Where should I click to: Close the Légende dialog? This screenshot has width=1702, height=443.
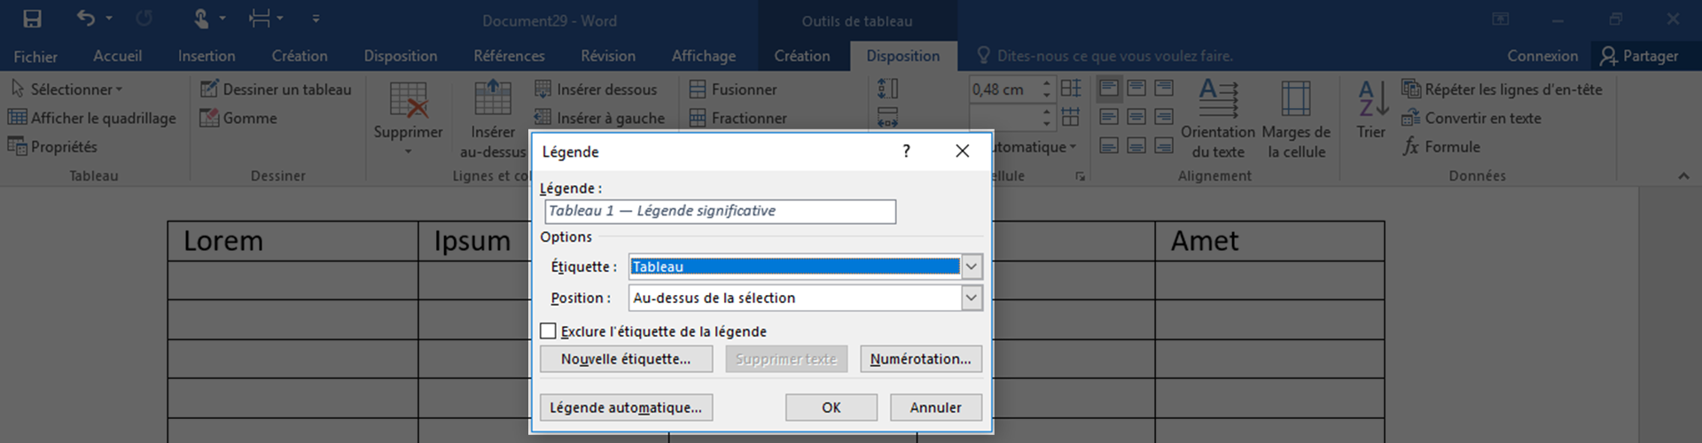[x=962, y=152]
